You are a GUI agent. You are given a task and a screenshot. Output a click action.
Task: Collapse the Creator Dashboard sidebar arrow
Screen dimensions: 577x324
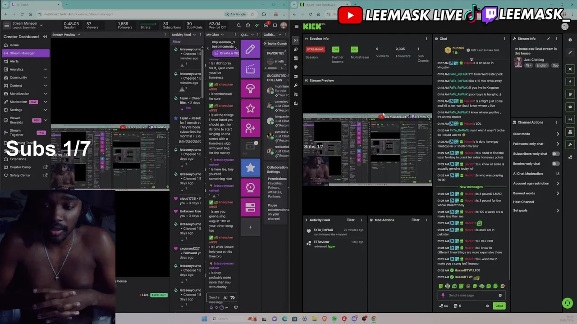[x=45, y=36]
